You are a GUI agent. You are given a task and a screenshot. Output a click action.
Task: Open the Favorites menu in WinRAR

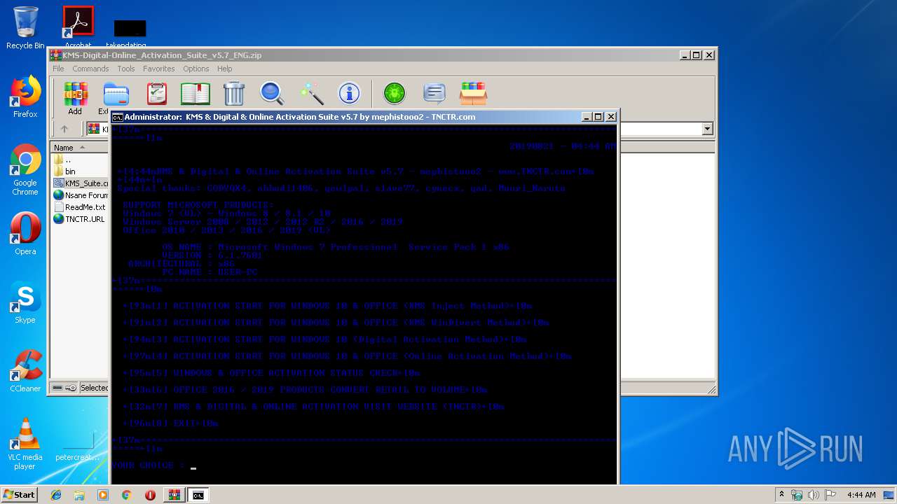[159, 69]
